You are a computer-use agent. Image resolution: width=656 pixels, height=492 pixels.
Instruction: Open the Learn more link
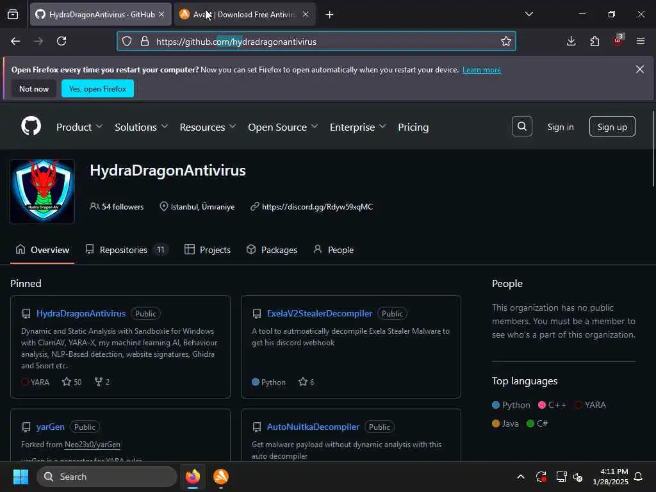pos(482,70)
